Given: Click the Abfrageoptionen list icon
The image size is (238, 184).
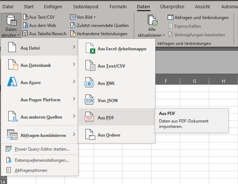Looking at the screenshot, I should point(9,170).
